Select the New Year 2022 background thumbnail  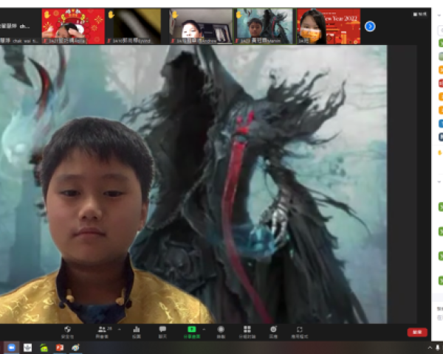[329, 27]
